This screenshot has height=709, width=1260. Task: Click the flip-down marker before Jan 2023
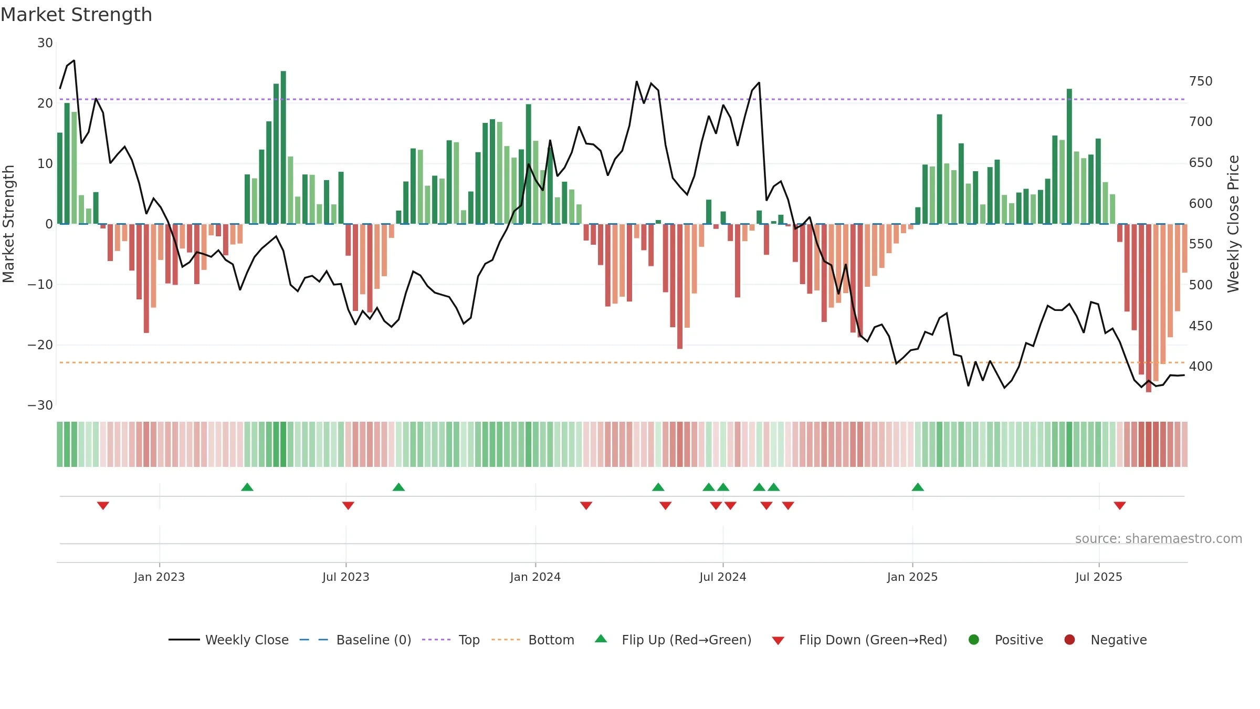coord(103,505)
